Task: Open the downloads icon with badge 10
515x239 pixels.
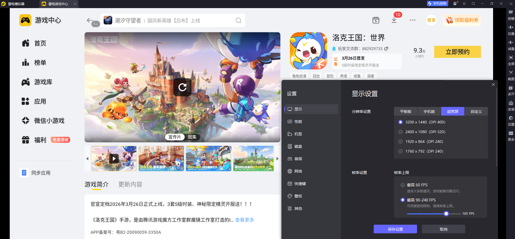Action: [394, 20]
